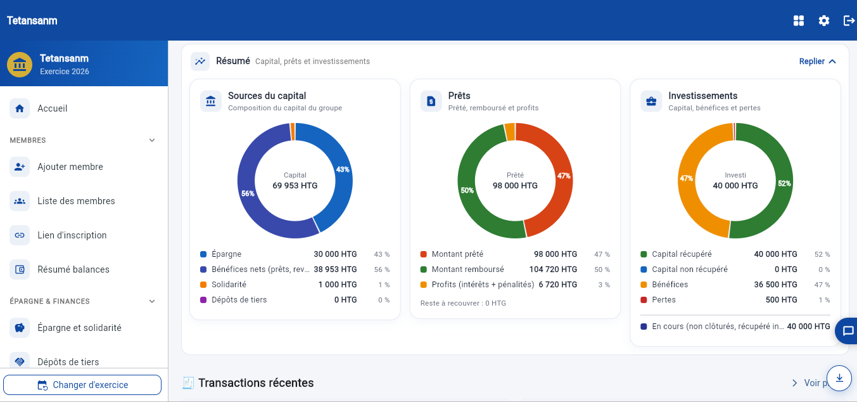Click the red Montant prêté legend swatch
This screenshot has width=857, height=402.
[x=423, y=254]
